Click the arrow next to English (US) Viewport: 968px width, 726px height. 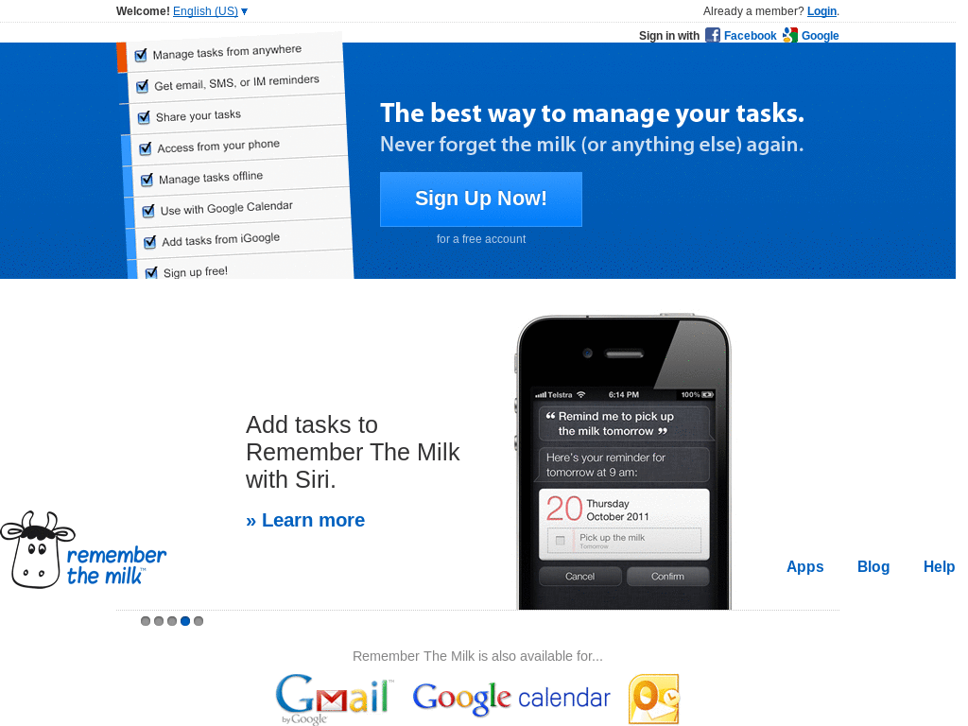click(245, 11)
